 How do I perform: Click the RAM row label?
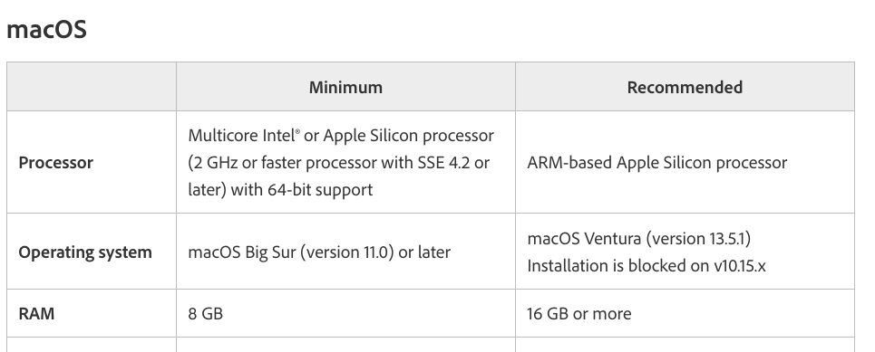pyautogui.click(x=37, y=314)
